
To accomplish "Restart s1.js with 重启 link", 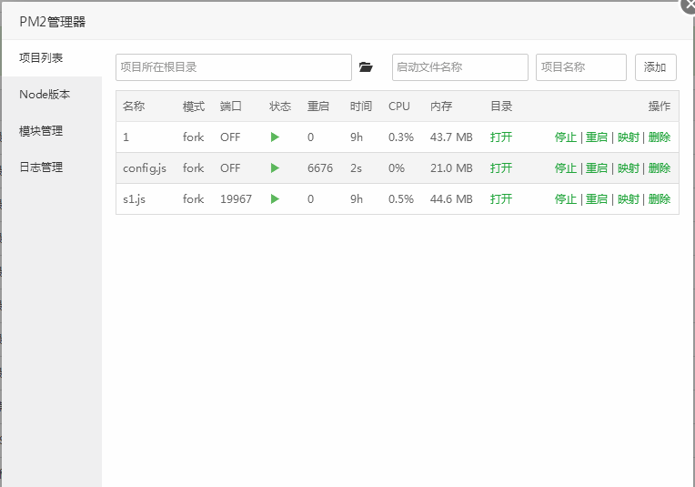I will click(597, 198).
